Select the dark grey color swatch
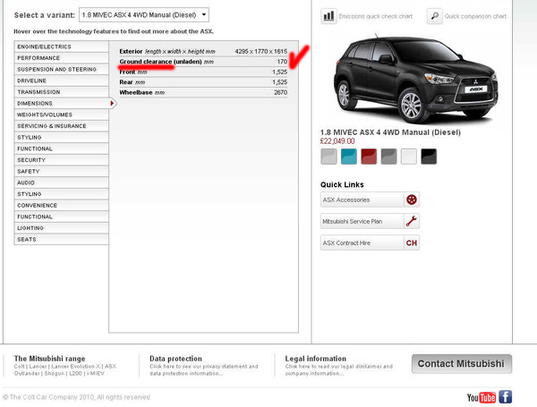Screen dimensions: 537x407 388,157
